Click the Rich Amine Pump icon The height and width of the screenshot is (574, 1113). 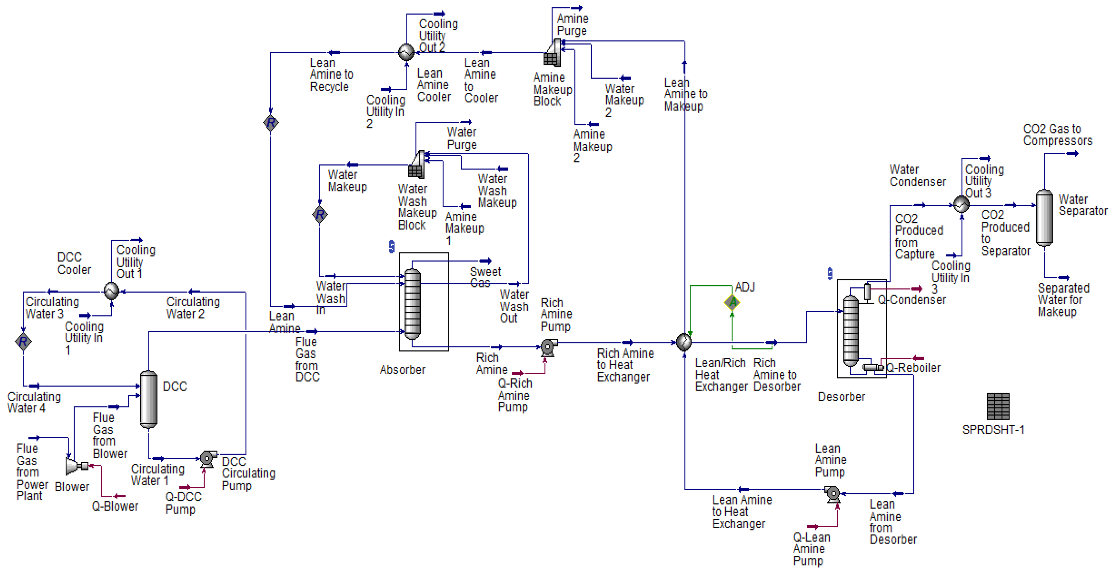pos(548,347)
